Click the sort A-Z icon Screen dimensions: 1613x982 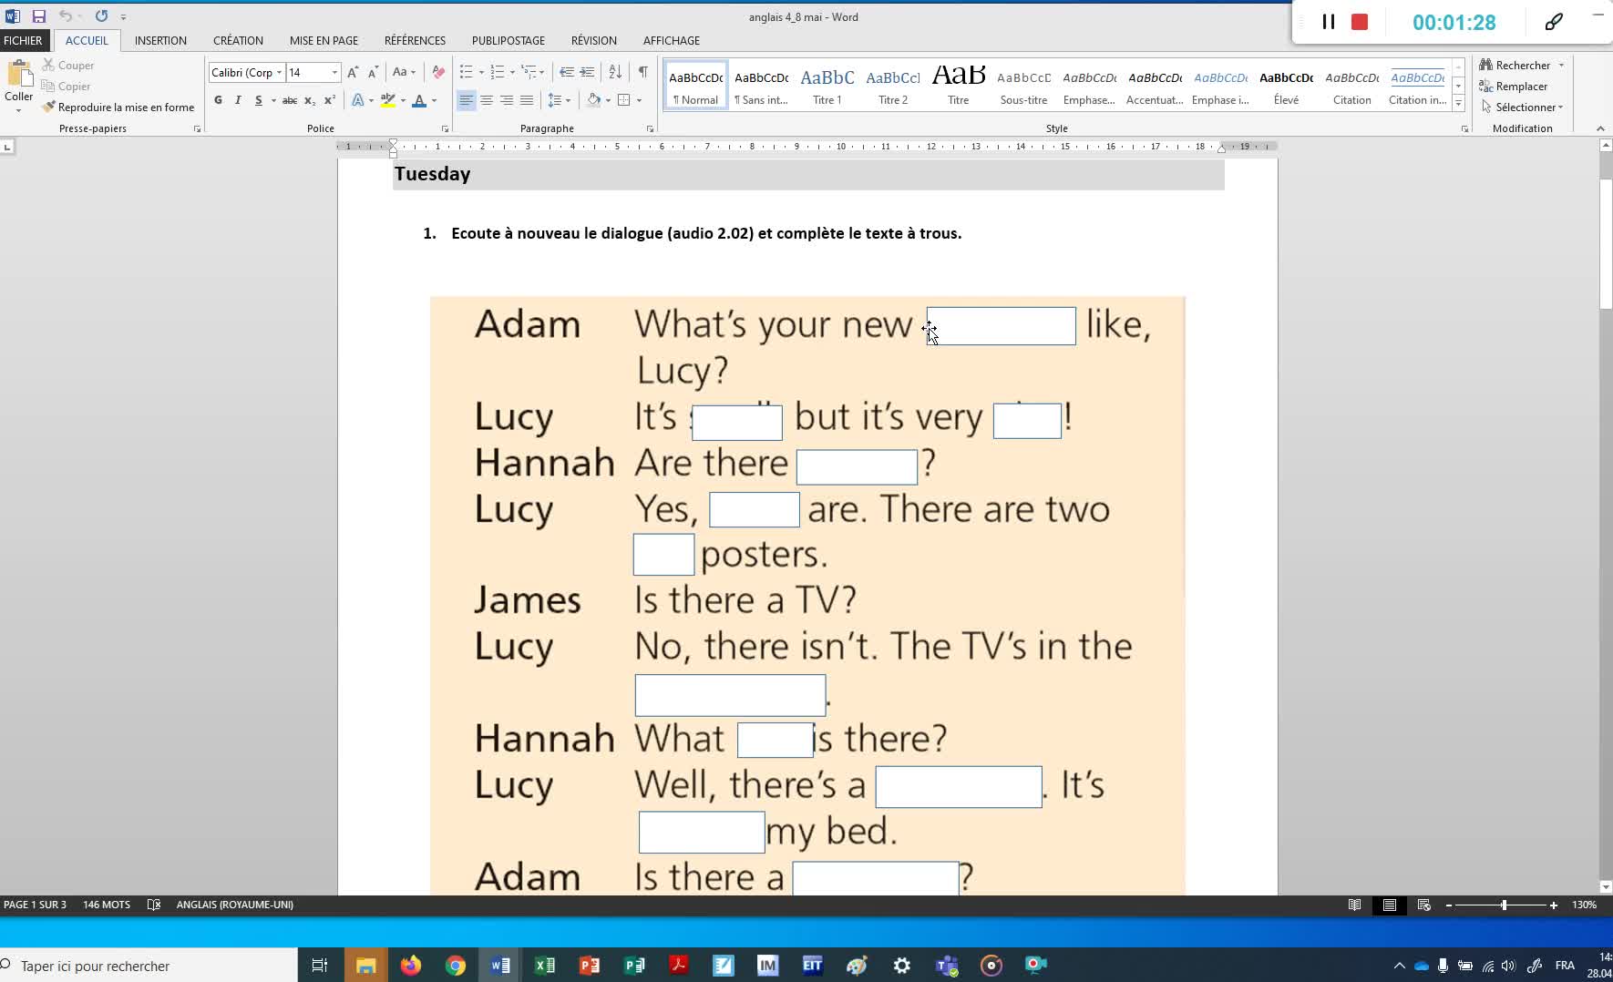click(x=615, y=72)
